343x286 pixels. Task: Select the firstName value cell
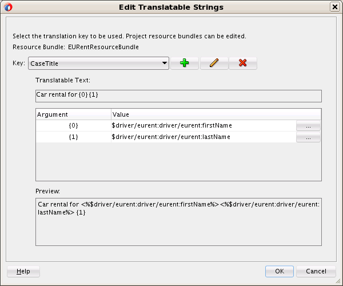(x=204, y=125)
